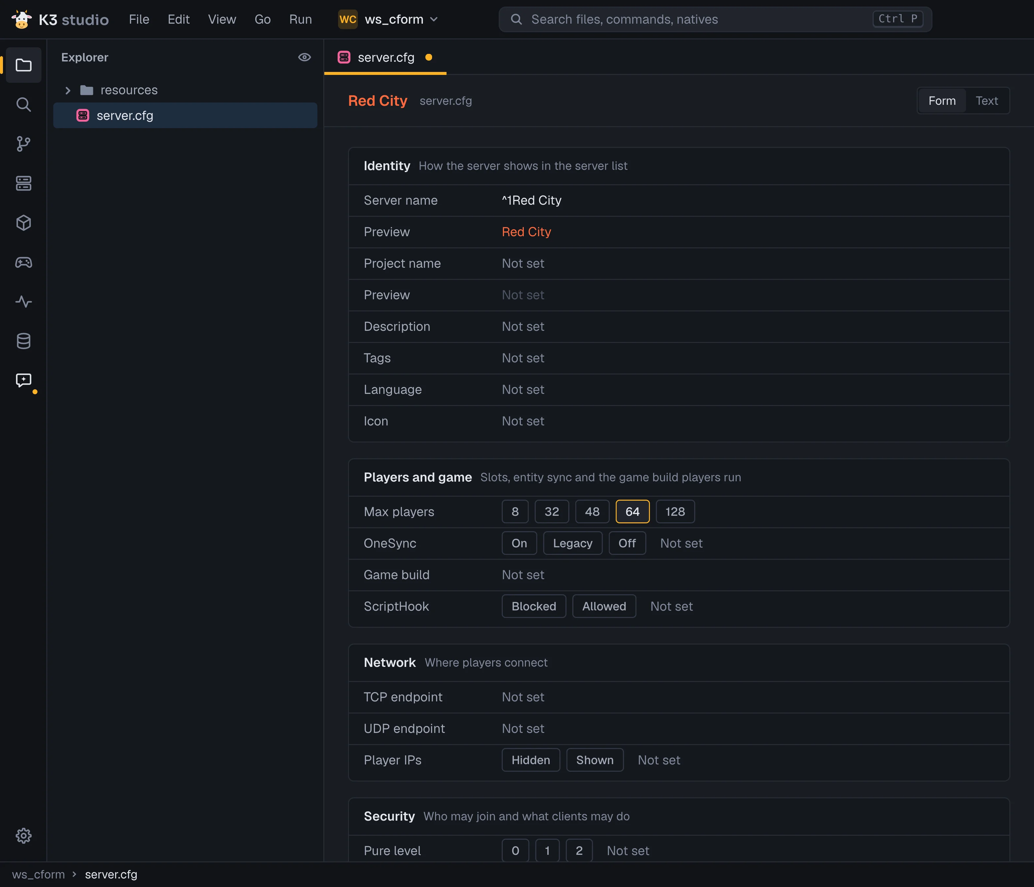Set Player IPs to Hidden
This screenshot has height=887, width=1034.
click(531, 760)
